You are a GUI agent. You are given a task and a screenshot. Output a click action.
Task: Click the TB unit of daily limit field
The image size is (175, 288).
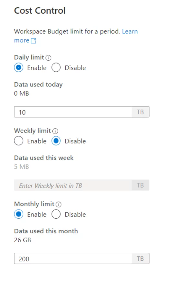[140, 112]
